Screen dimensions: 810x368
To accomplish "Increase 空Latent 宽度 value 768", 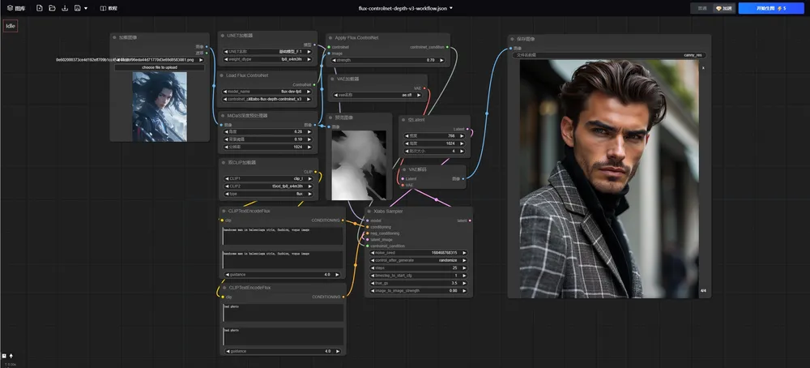I will (x=462, y=136).
